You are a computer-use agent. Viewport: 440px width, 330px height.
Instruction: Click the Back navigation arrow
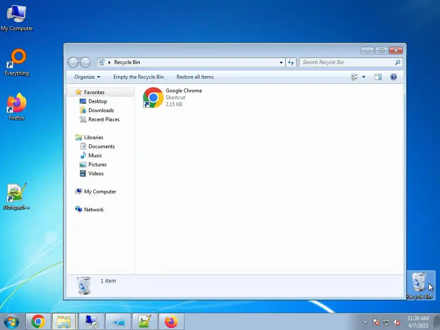pos(73,62)
